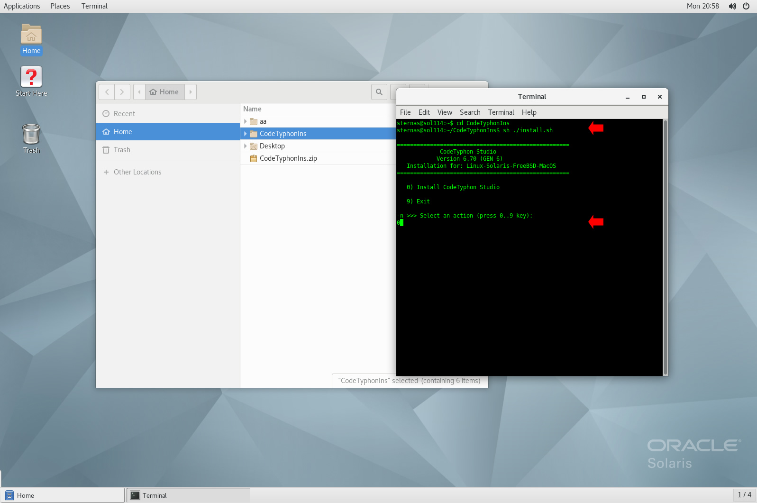Click the Terminal icon in the taskbar
The height and width of the screenshot is (503, 757).
coord(135,495)
